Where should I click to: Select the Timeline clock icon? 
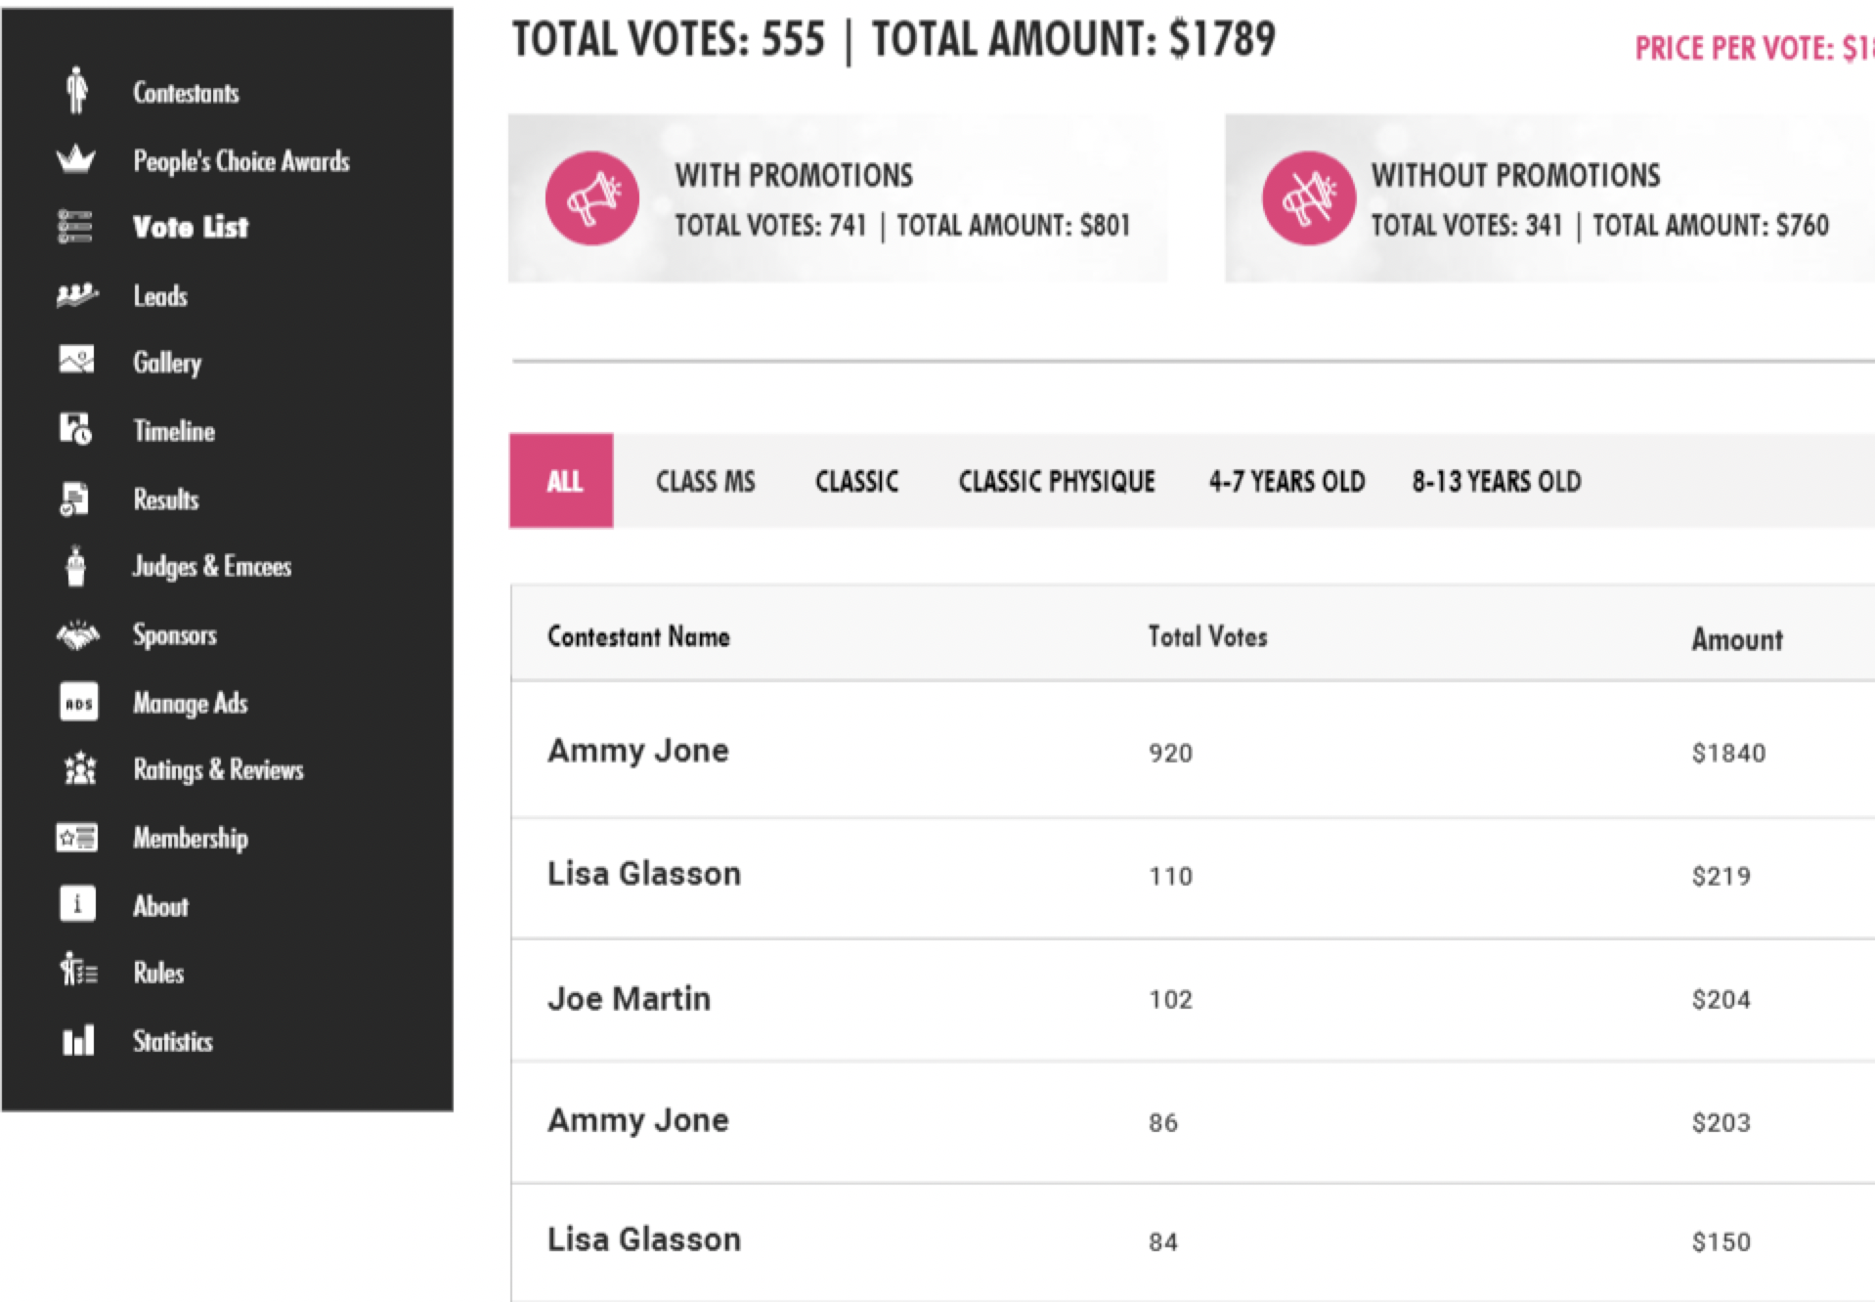77,428
